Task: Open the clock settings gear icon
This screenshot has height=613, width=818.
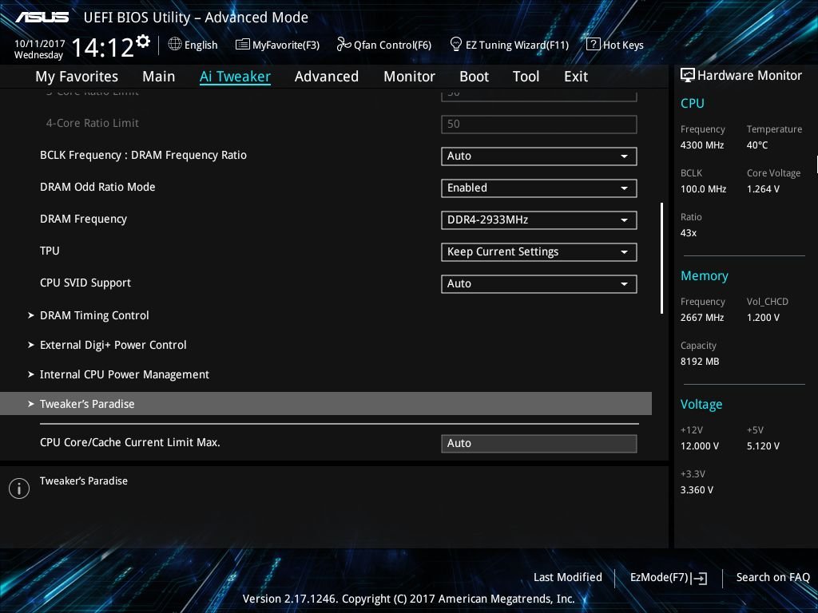Action: click(143, 41)
